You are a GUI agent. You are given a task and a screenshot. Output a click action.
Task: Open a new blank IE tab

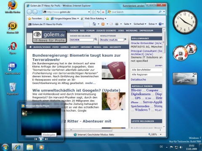point(87,24)
